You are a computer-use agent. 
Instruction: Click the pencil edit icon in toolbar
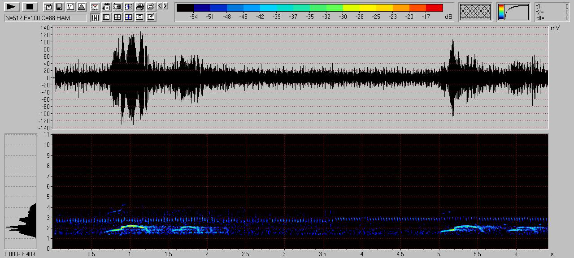click(x=151, y=17)
